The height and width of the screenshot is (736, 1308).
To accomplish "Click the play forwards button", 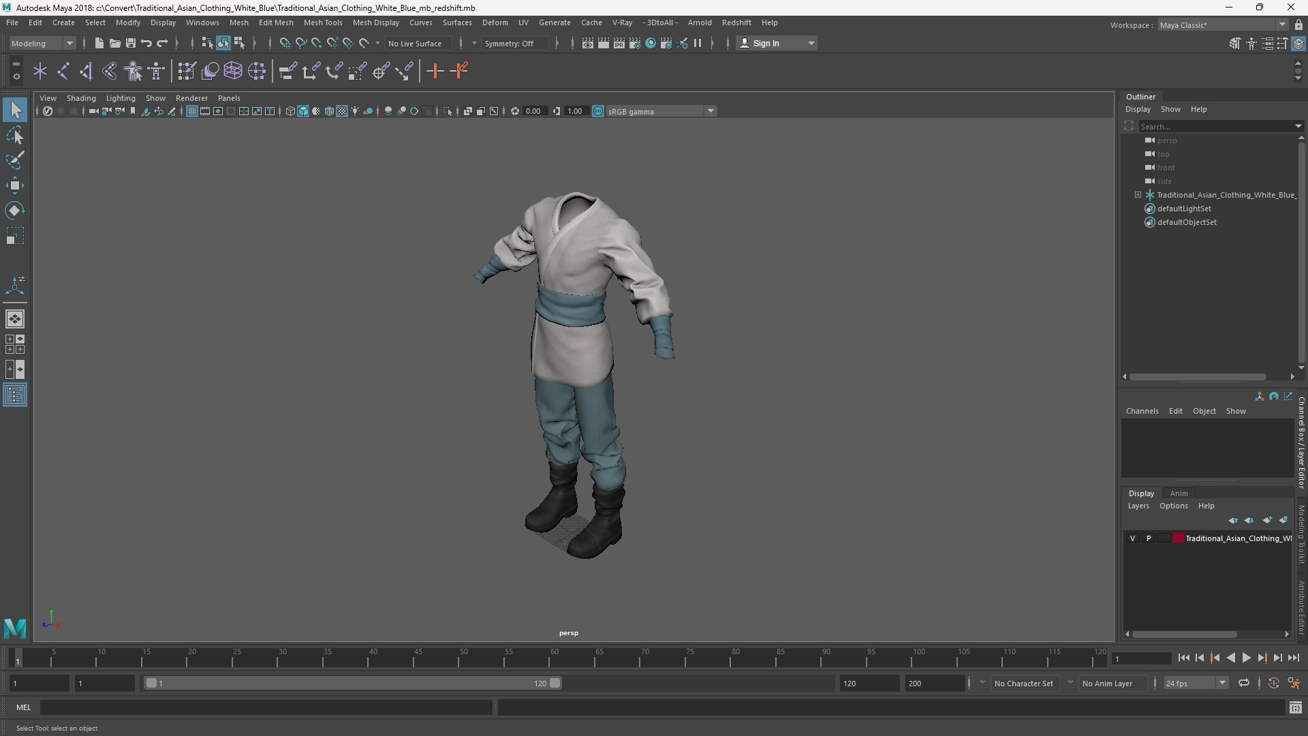I will click(x=1247, y=658).
